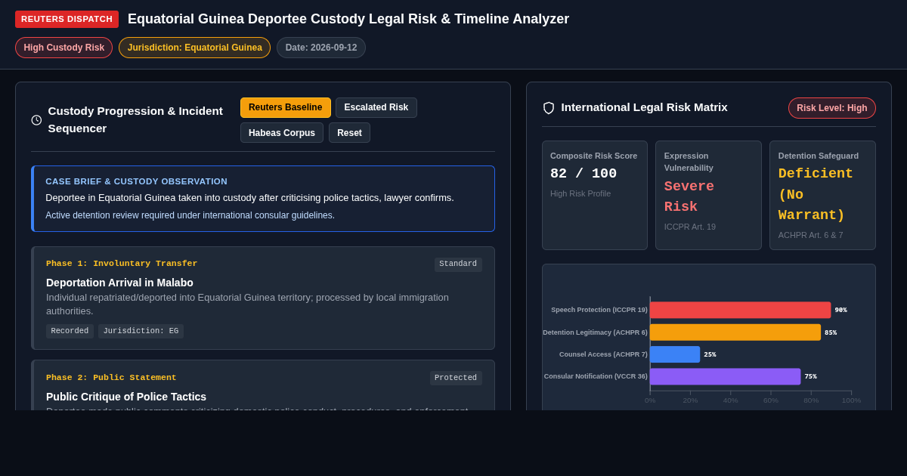Click the orange Detention Legitimacy bar

pos(735,332)
